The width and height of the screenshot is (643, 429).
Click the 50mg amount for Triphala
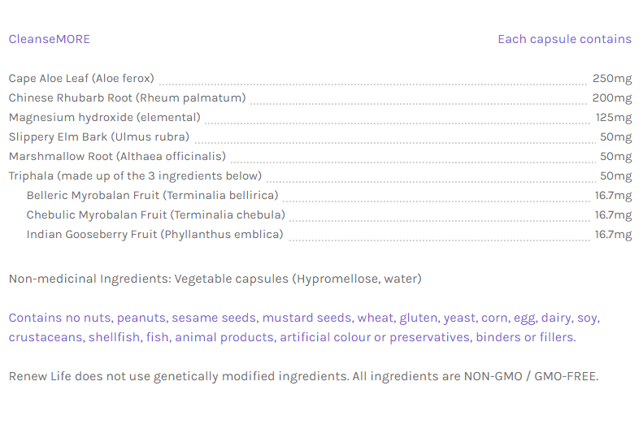(615, 176)
